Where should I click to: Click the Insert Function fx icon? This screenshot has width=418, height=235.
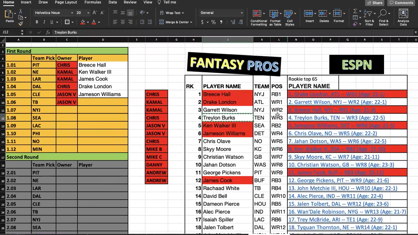[x=48, y=32]
